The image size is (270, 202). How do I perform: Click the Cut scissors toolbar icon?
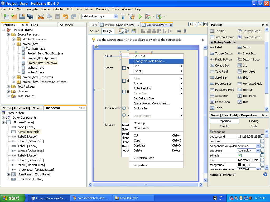click(41, 17)
